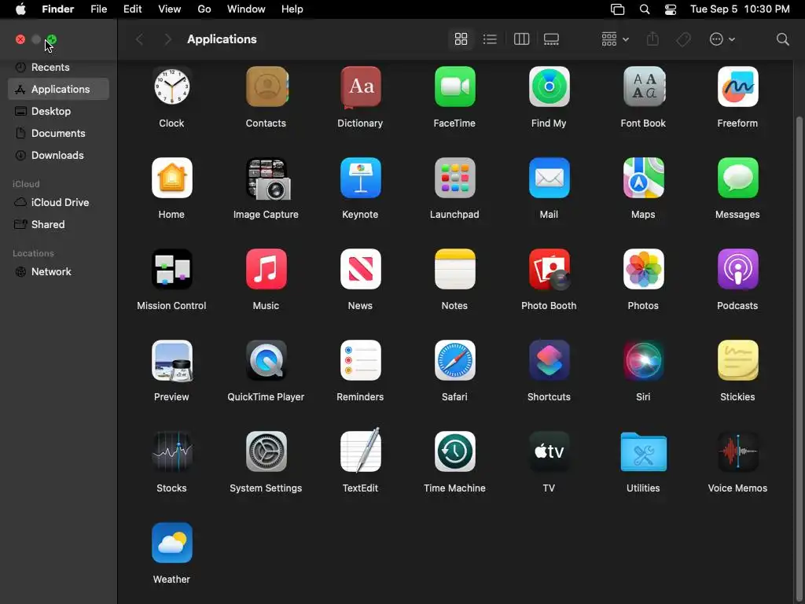Select Desktop in the sidebar
Viewport: 805px width, 604px height.
click(58, 111)
